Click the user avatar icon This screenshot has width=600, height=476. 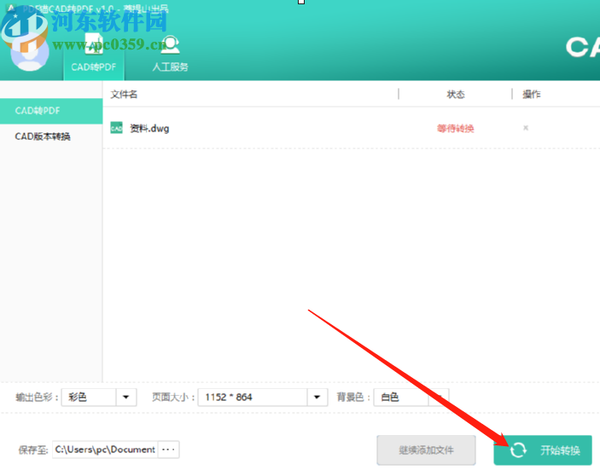coord(30,54)
